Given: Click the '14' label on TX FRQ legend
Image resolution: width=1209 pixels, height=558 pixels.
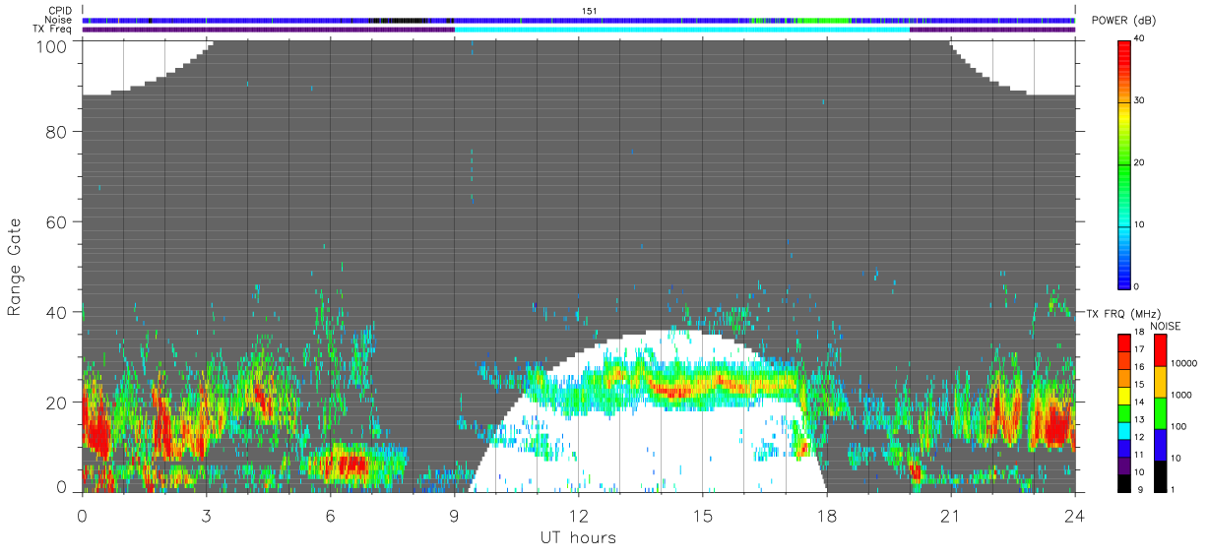Looking at the screenshot, I should (1139, 403).
